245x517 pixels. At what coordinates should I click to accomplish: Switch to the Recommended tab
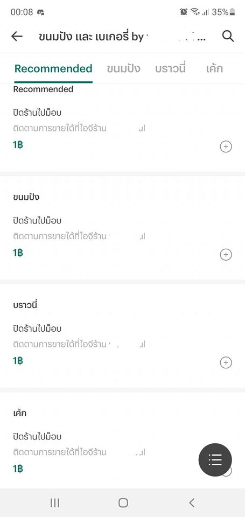[53, 68]
